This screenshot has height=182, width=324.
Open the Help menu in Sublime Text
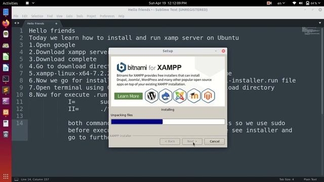[121, 16]
